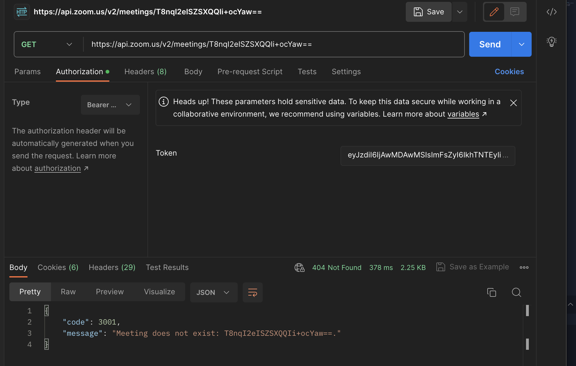The height and width of the screenshot is (366, 576).
Task: Copy the response body icon
Action: (x=491, y=292)
